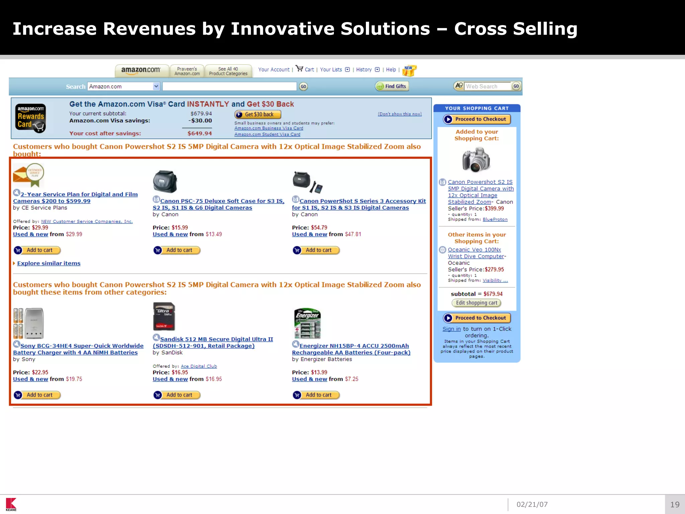Click icon beside Energizer NH15BP-4 title

295,344
